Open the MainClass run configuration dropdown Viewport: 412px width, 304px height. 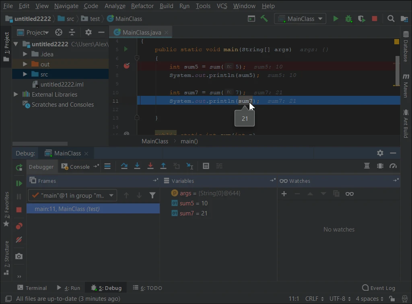300,19
